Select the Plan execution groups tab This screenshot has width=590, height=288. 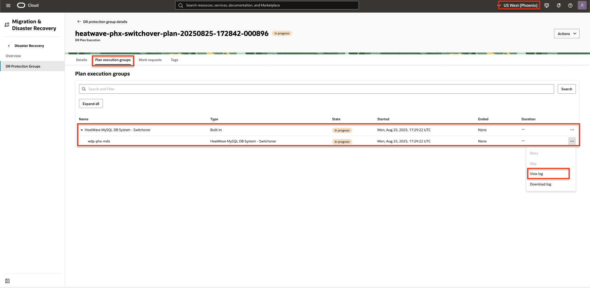[x=113, y=60]
